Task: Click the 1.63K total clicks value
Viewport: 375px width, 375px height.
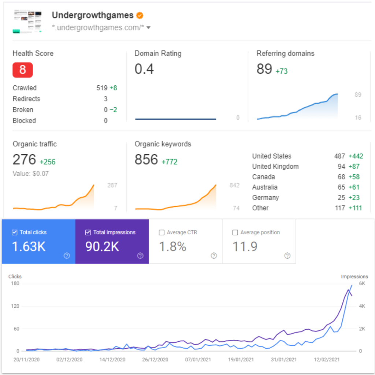Action: tap(29, 246)
